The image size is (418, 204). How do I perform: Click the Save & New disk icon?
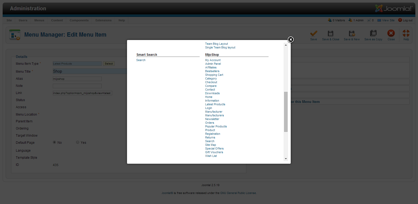point(352,33)
